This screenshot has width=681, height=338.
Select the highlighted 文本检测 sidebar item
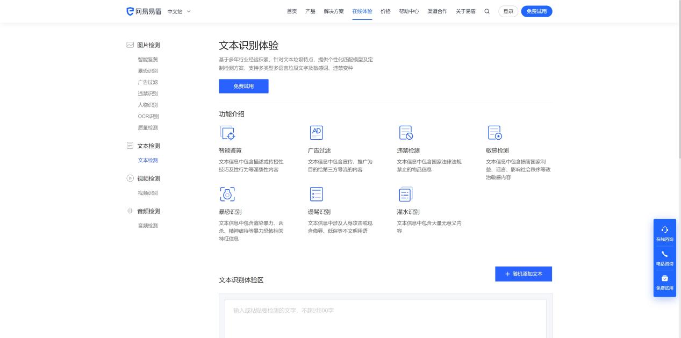[x=148, y=160]
